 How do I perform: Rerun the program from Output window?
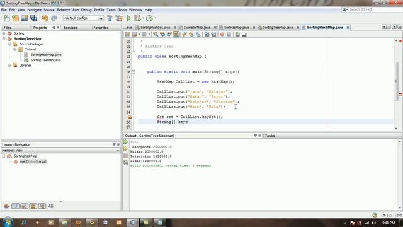click(125, 142)
